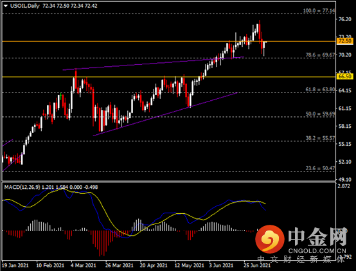
Task: Click the 4 Mar 2021 date marker
Action: 84,265
